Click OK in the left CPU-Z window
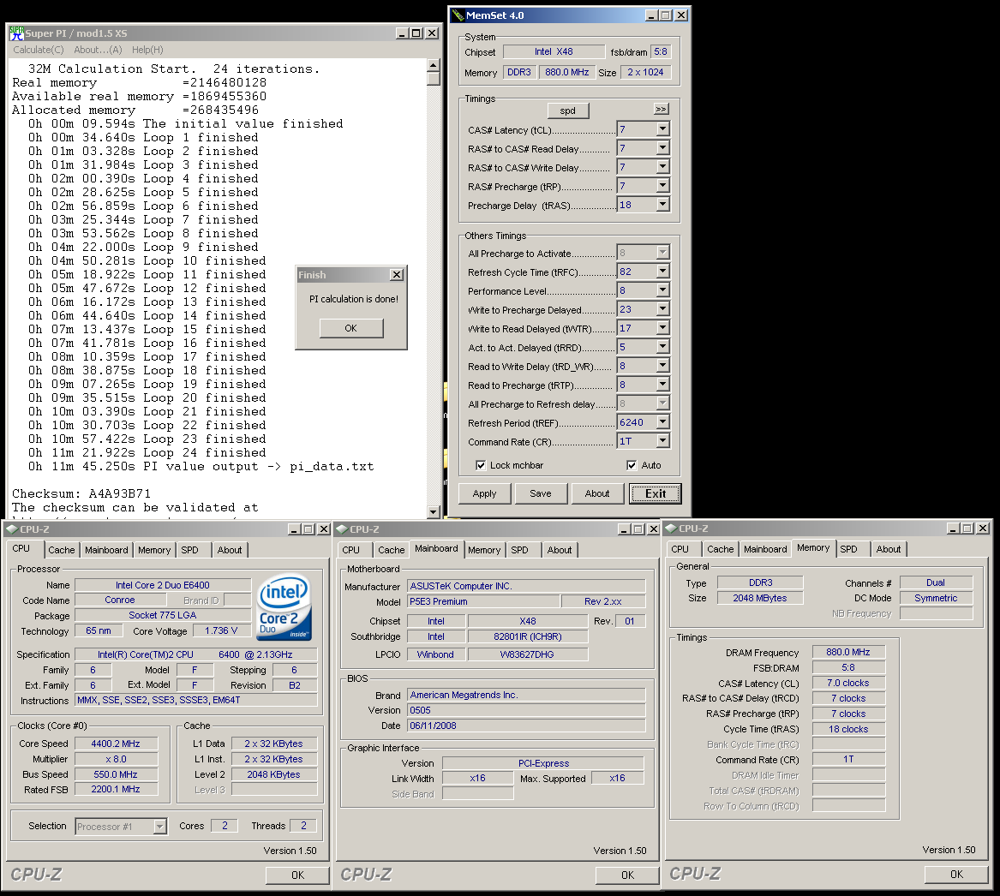Viewport: 1000px width, 896px height. click(x=298, y=875)
